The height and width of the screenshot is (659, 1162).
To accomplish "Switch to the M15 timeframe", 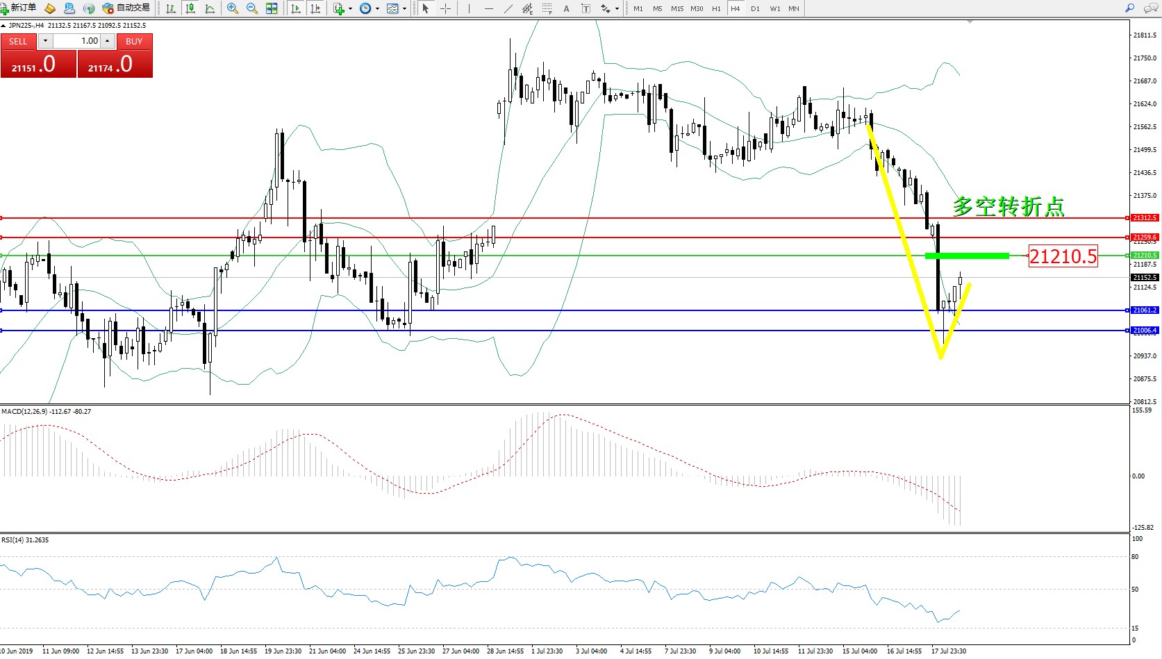I will pos(677,8).
